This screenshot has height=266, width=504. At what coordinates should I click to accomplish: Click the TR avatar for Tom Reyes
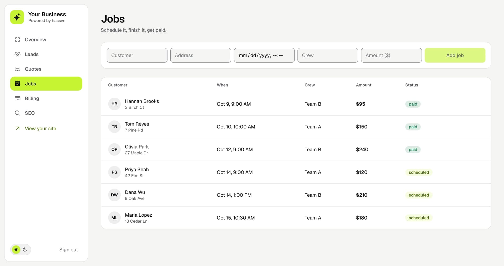(114, 127)
